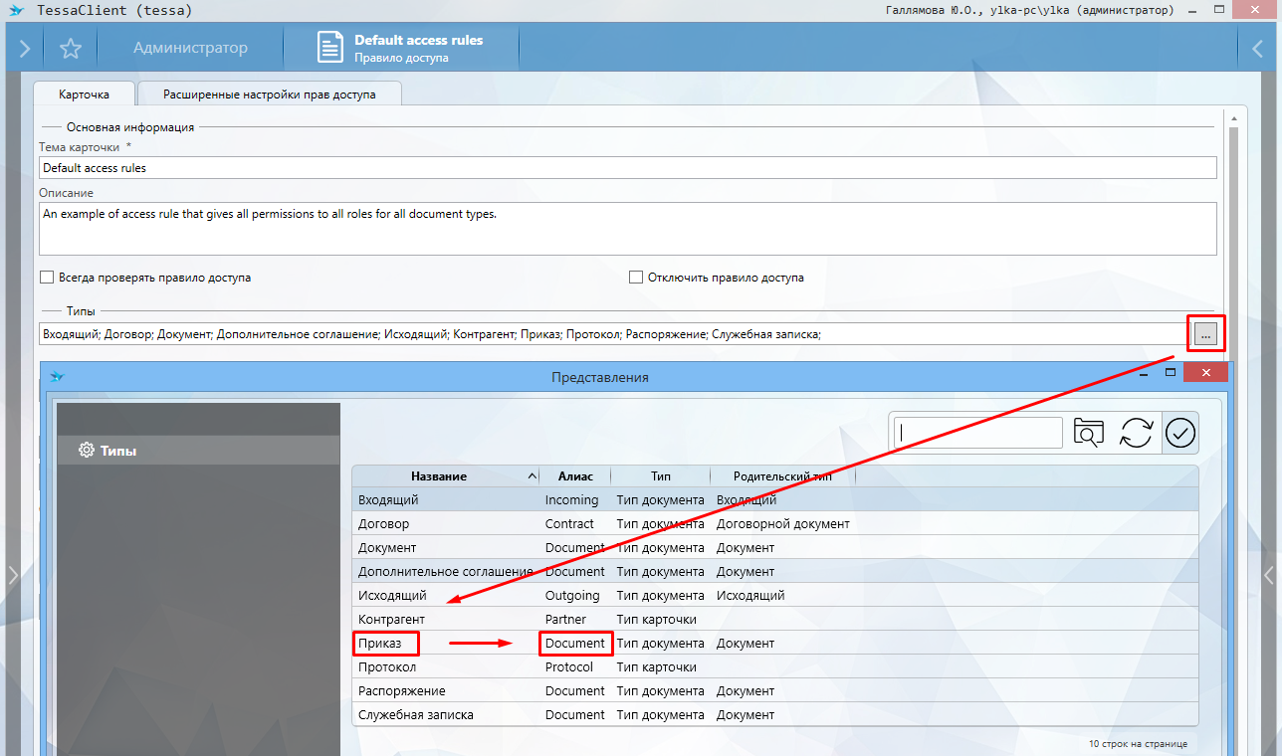Select the Типы gear item in sidebar
Image resolution: width=1282 pixels, height=756 pixels.
[x=107, y=451]
